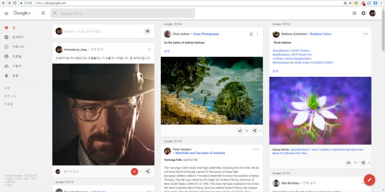Image resolution: width=385 pixels, height=192 pixels.
Task: Click the search magnifier icon
Action: point(55,13)
